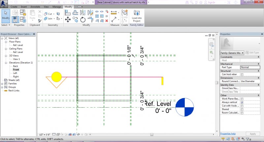Image resolution: width=264 pixels, height=142 pixels.
Task: Open the View ribbon tab
Action: pos(46,7)
